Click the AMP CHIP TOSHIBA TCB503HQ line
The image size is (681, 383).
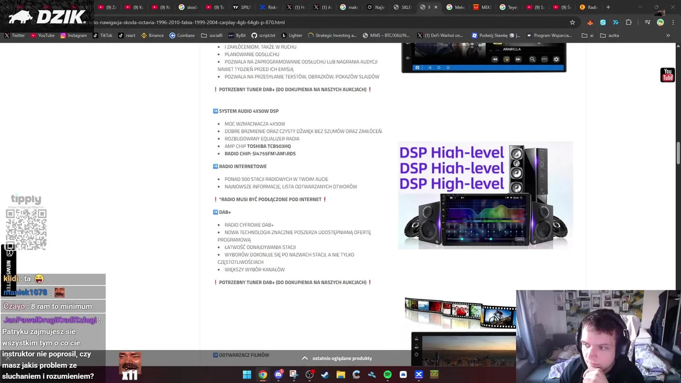(258, 146)
